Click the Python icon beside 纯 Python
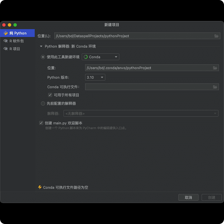 tap(6, 33)
